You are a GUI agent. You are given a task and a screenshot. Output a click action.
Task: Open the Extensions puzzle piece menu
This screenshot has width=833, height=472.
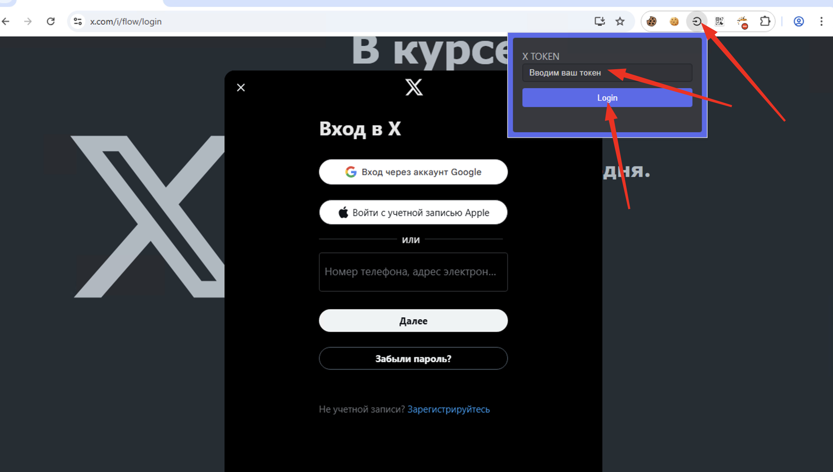(x=765, y=21)
